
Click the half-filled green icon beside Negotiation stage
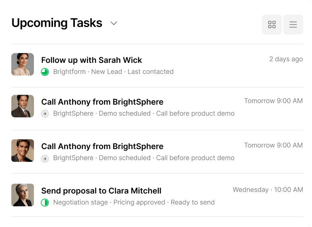click(x=45, y=203)
